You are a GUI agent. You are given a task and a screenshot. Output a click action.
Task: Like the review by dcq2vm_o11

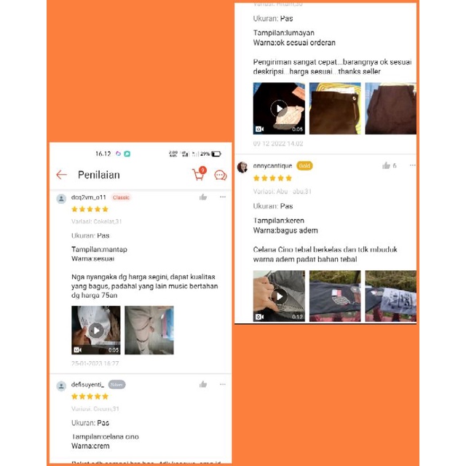[x=203, y=197]
